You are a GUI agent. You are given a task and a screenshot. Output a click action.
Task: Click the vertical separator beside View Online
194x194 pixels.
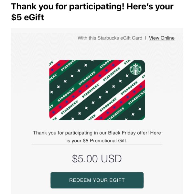pos(145,38)
